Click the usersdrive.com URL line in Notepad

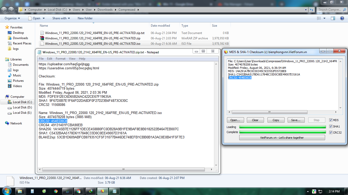click(x=69, y=68)
